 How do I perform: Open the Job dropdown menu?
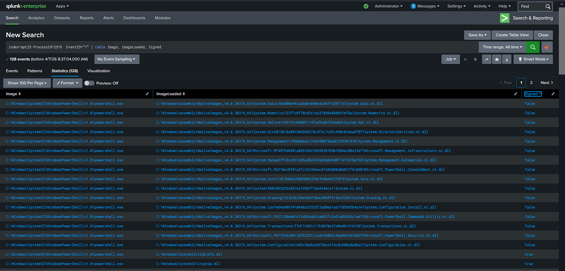[451, 59]
